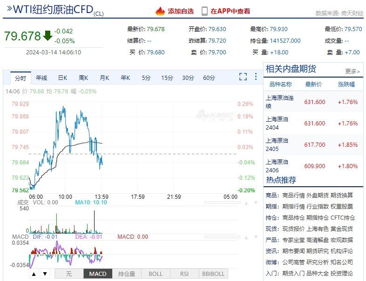Open 上海原油 2405 contract
The height and width of the screenshot is (281, 366).
point(313,145)
